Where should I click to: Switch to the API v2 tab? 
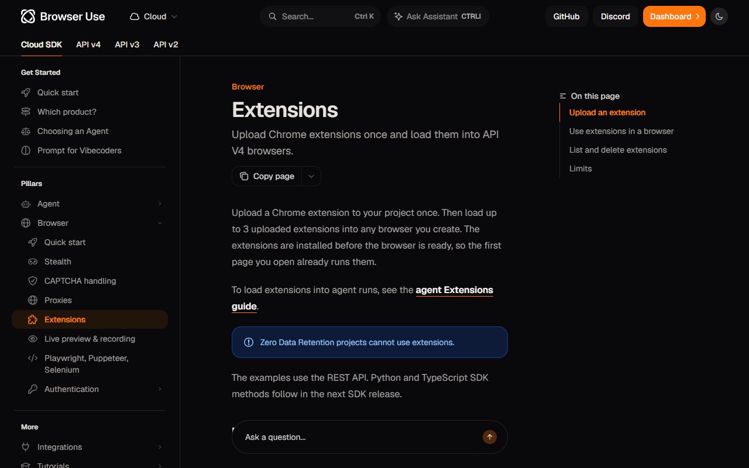(166, 44)
